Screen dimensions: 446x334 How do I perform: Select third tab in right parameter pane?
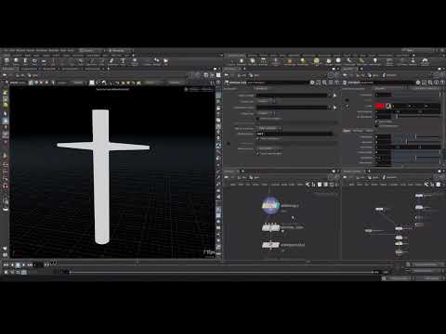tap(369, 131)
